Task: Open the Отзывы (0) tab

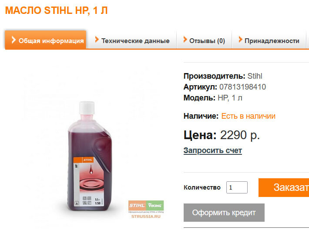Action: [204, 40]
